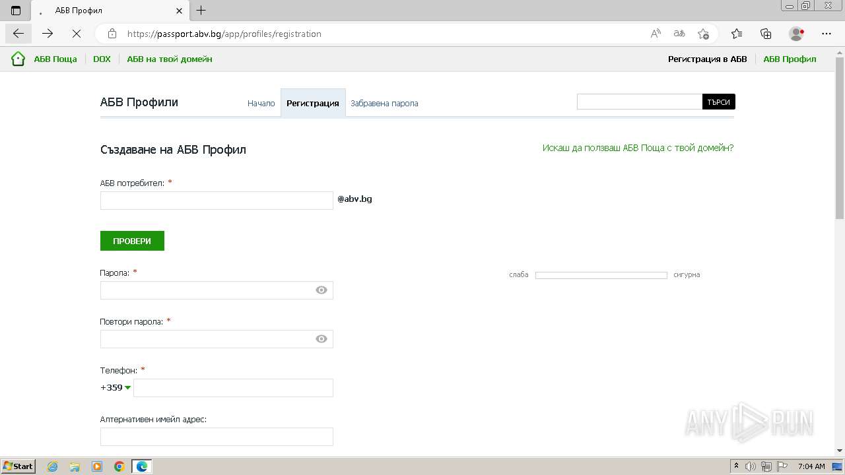Screen dimensions: 845x475
Task: Open tab actions menu icon
Action: click(x=16, y=11)
